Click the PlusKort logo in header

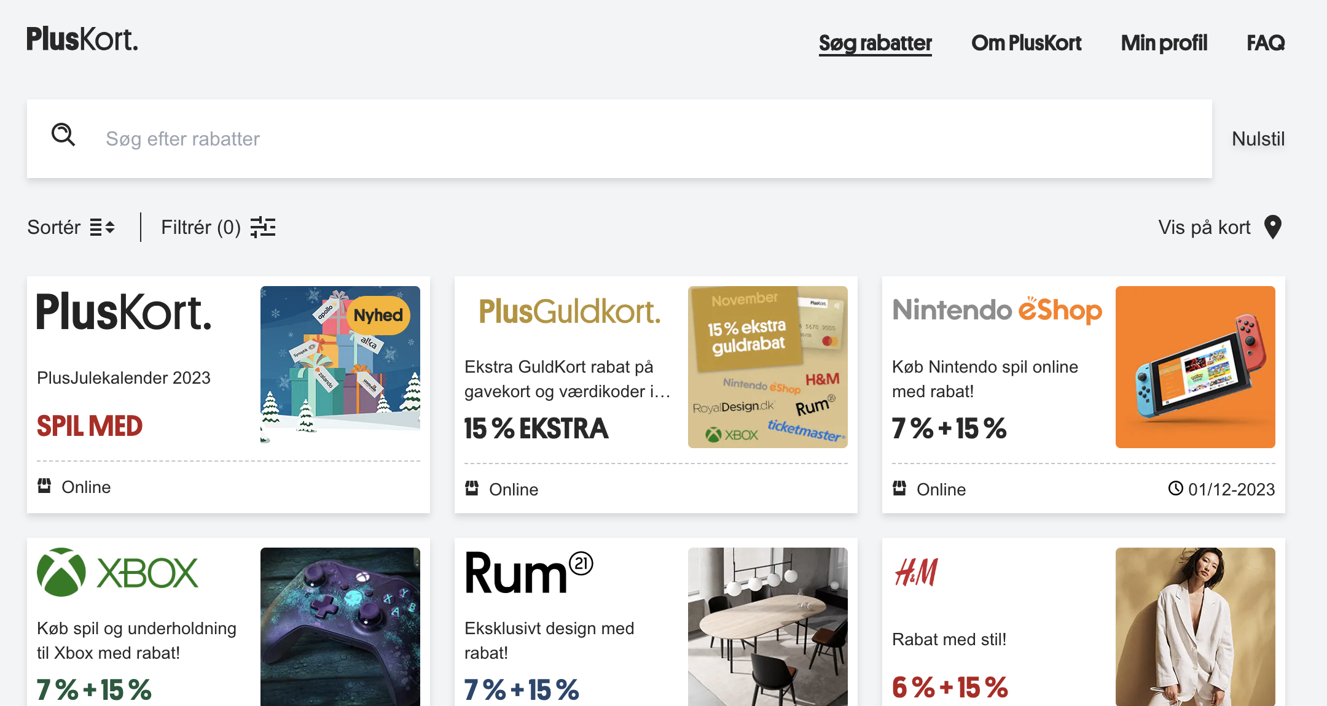(82, 40)
